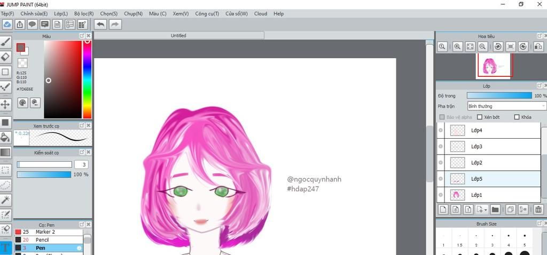Toggle visibility of layer Lớp2
Screen dimensions: 547x255
pyautogui.click(x=441, y=163)
